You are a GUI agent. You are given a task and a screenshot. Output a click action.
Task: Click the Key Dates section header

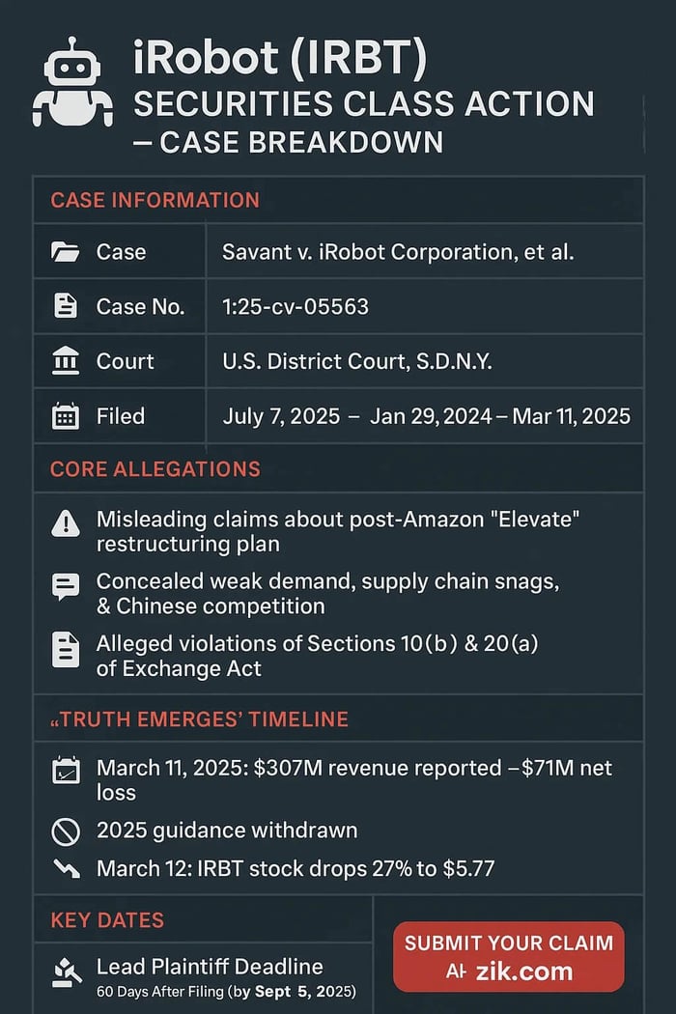pos(107,920)
